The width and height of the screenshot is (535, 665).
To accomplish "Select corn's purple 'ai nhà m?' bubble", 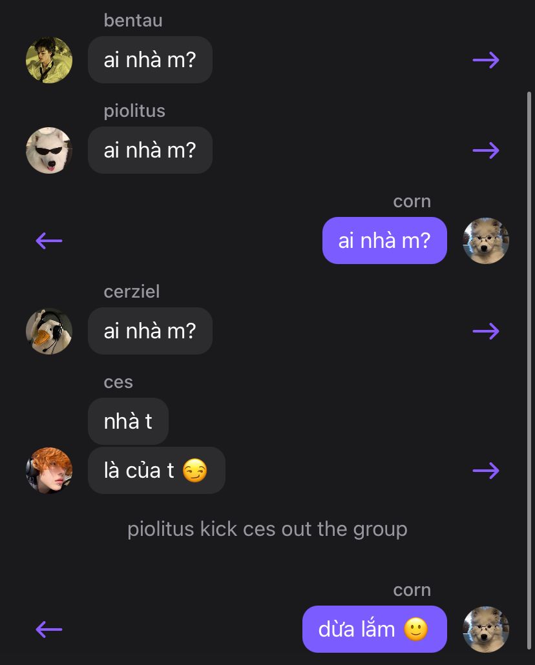I will tap(384, 241).
